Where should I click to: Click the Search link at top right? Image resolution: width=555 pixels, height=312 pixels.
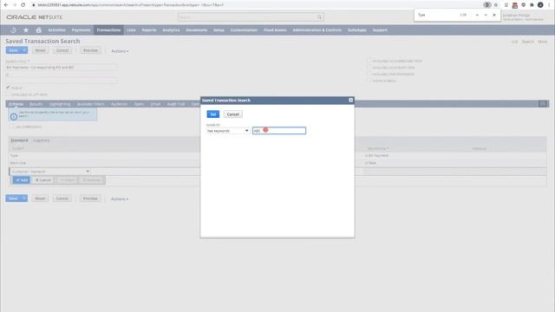click(x=527, y=42)
